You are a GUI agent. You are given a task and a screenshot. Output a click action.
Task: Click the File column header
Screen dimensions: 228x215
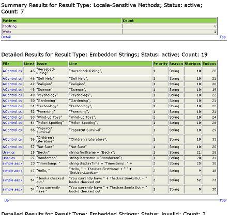pyautogui.click(x=12, y=63)
